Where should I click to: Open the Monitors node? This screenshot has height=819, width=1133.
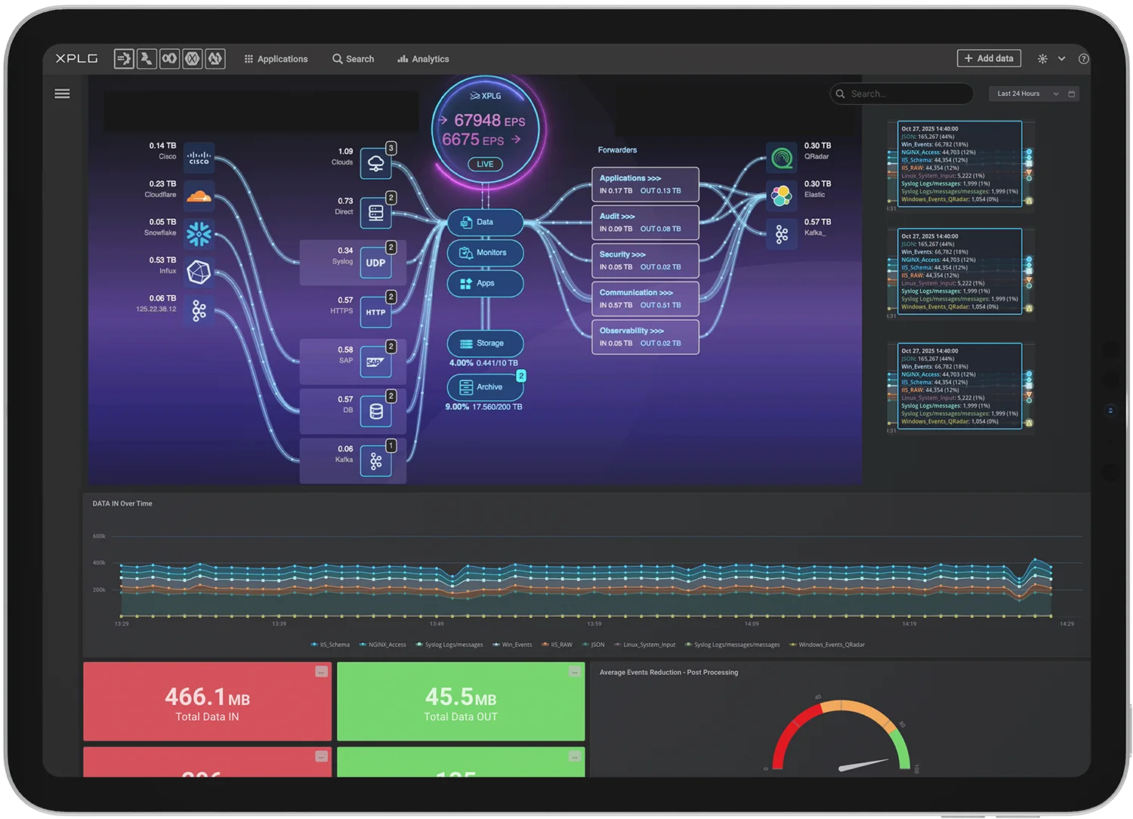click(x=485, y=253)
